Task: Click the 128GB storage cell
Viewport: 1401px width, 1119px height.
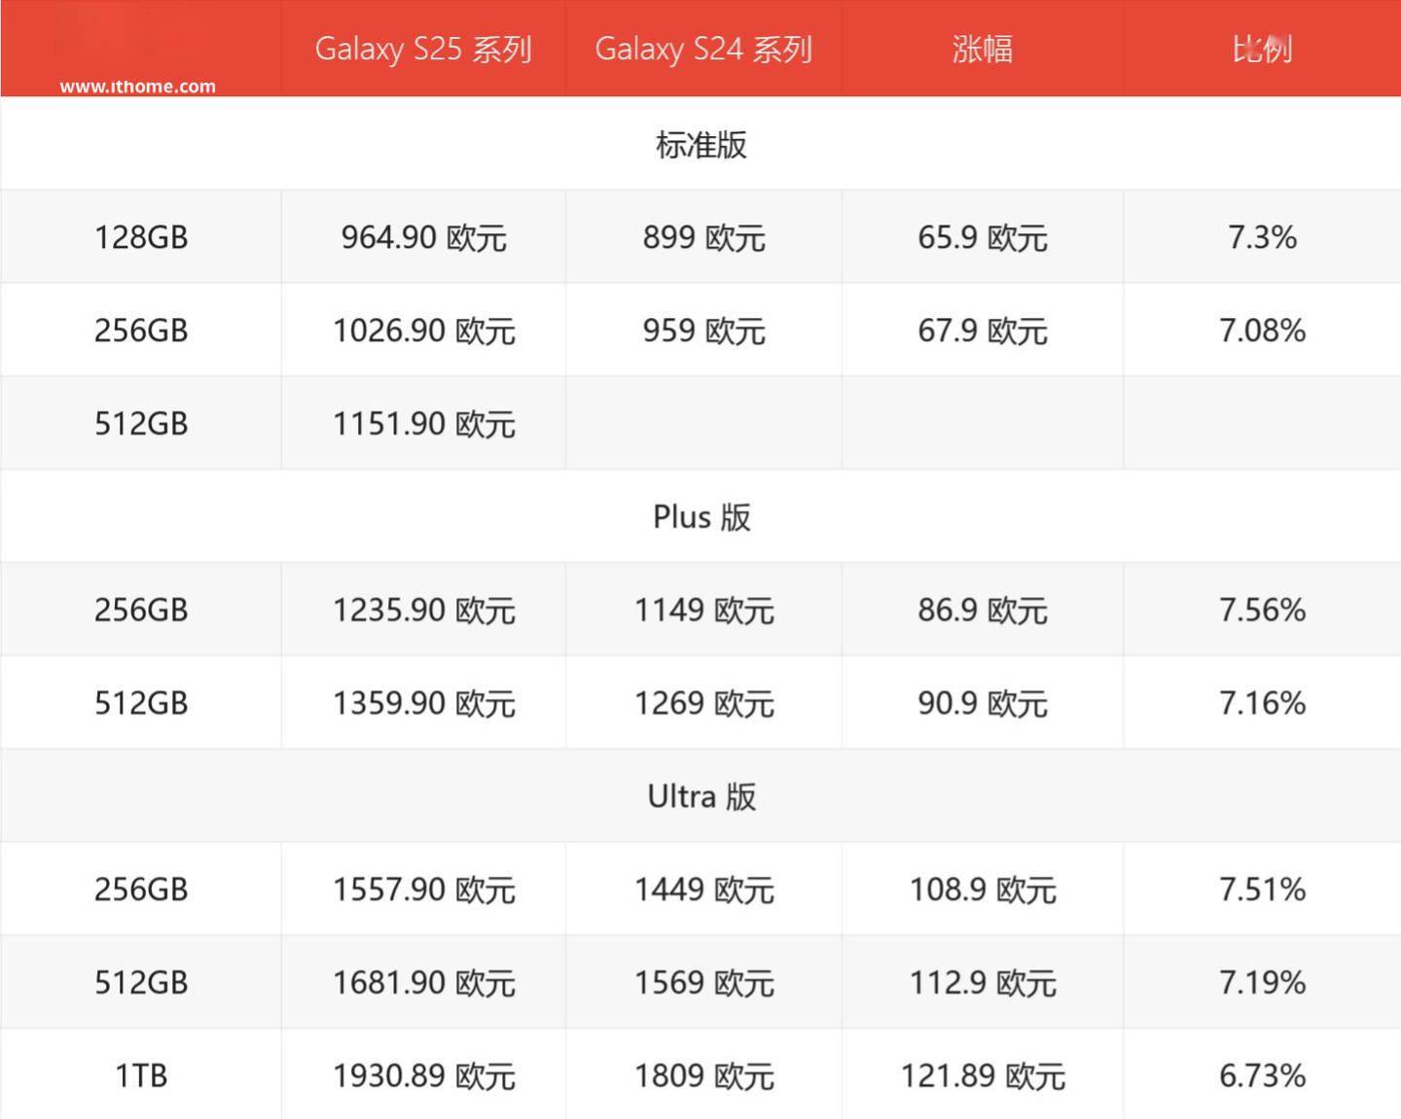Action: [141, 237]
